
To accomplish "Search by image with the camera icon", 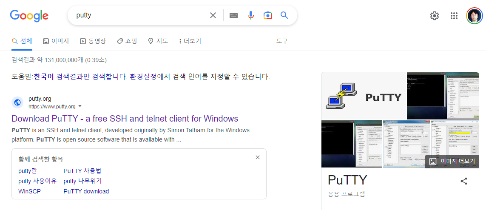I will 268,15.
